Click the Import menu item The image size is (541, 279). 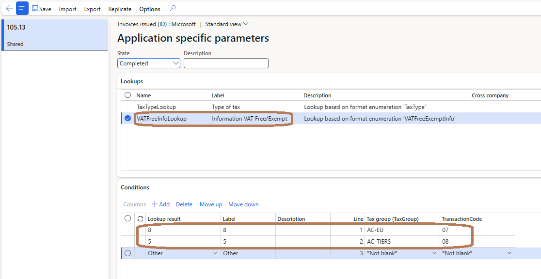(67, 8)
